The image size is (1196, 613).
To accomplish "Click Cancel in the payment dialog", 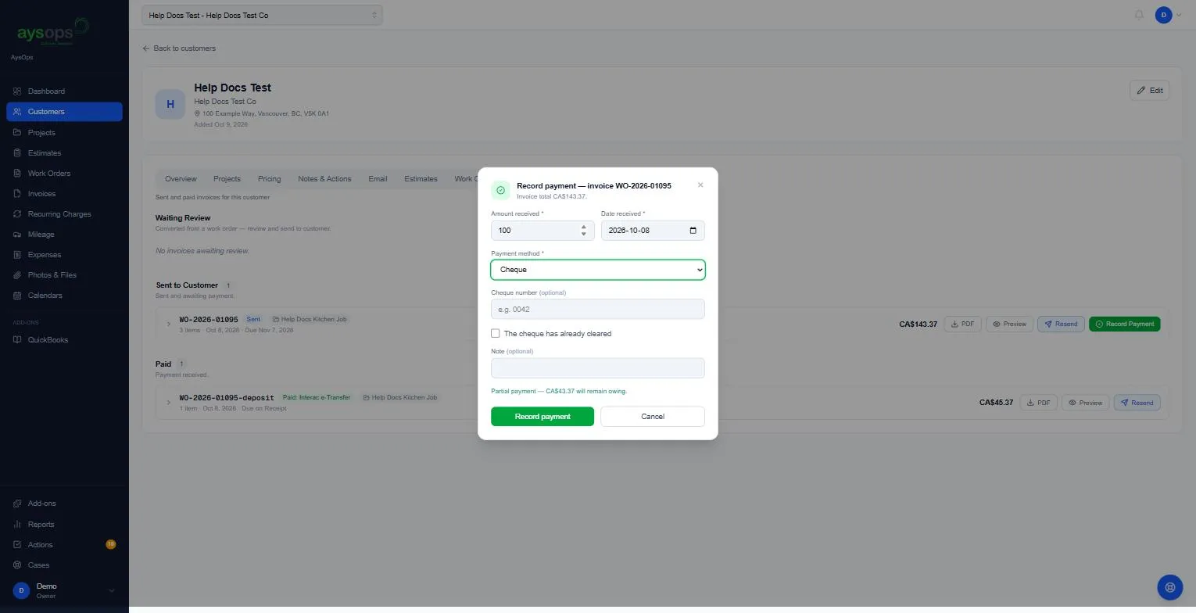I will [x=653, y=417].
